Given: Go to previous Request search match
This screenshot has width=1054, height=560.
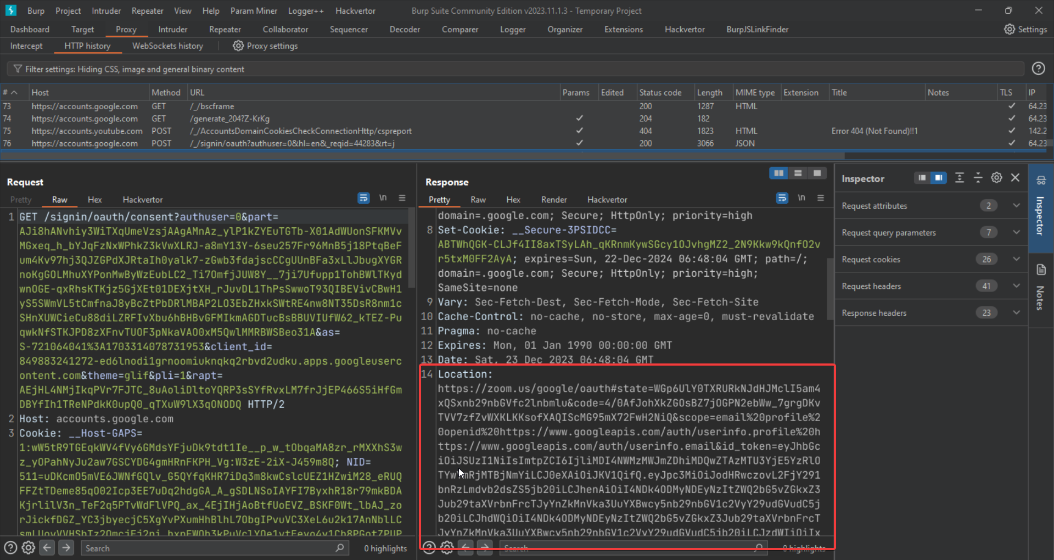Looking at the screenshot, I should (x=47, y=547).
